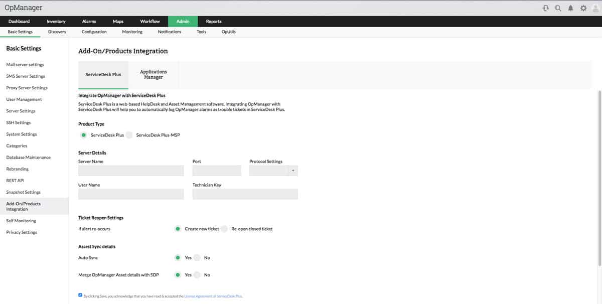Open SMS Server Settings
602x304 pixels.
tap(26, 76)
